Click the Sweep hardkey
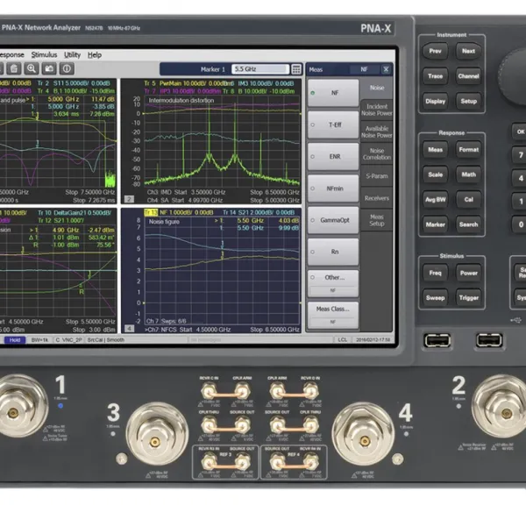526x505 pixels. [435, 297]
